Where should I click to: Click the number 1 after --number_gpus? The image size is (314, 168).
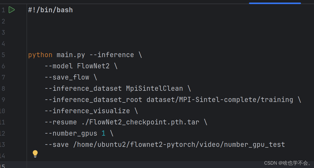coord(104,133)
